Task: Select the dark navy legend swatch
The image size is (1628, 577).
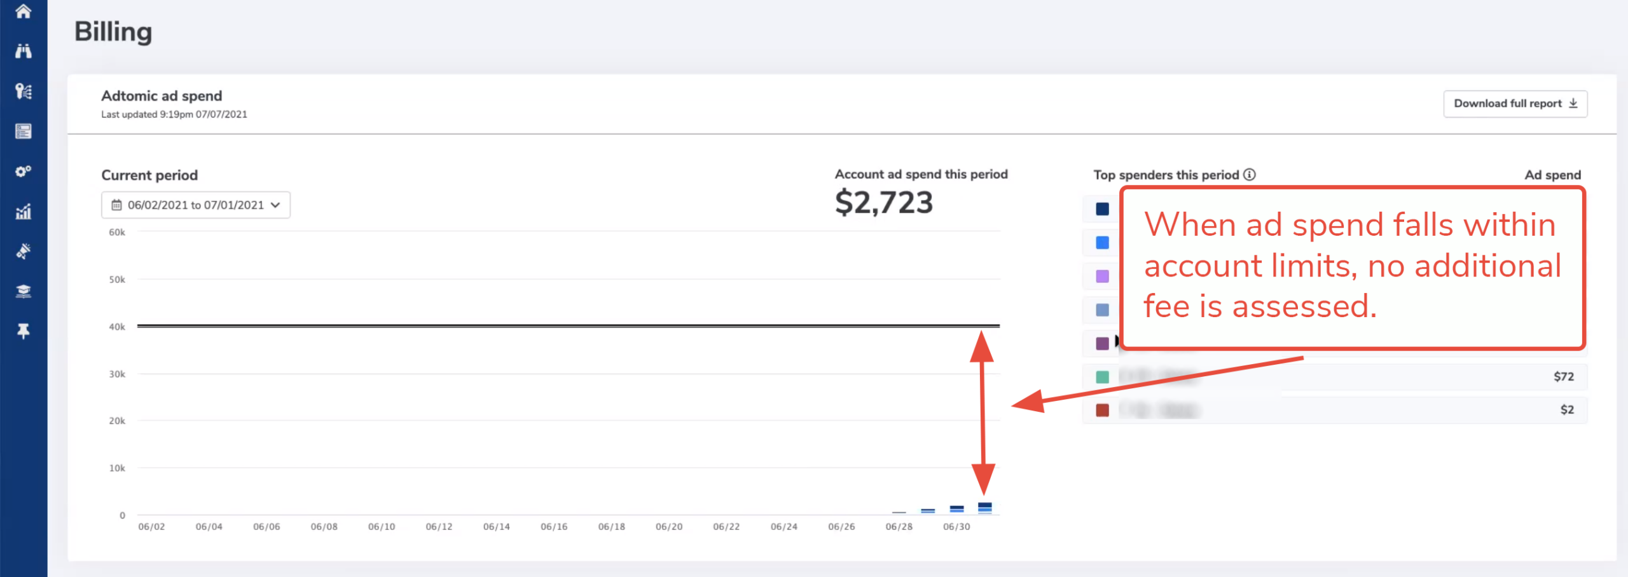Action: click(1102, 209)
